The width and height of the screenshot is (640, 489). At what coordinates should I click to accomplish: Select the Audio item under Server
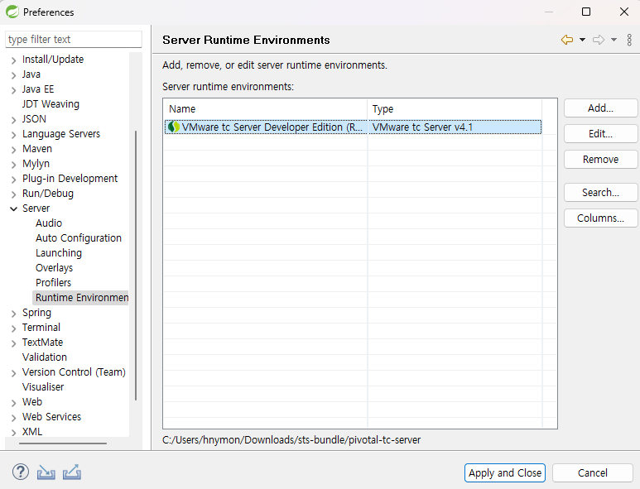49,223
